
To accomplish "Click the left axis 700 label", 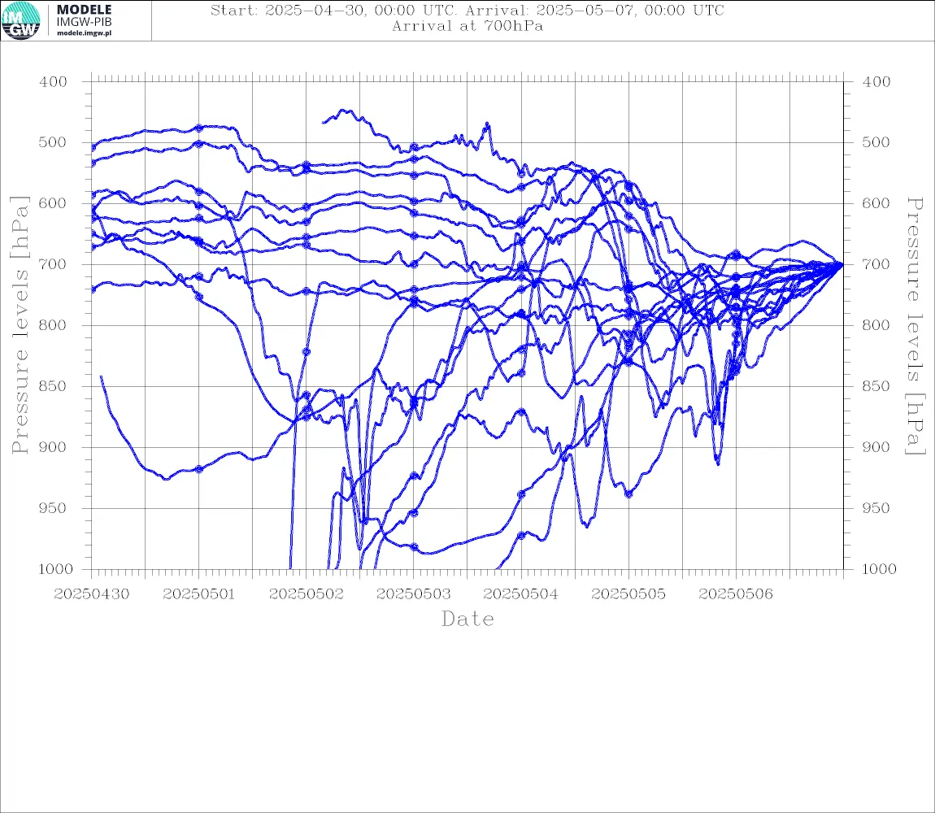I will [53, 264].
